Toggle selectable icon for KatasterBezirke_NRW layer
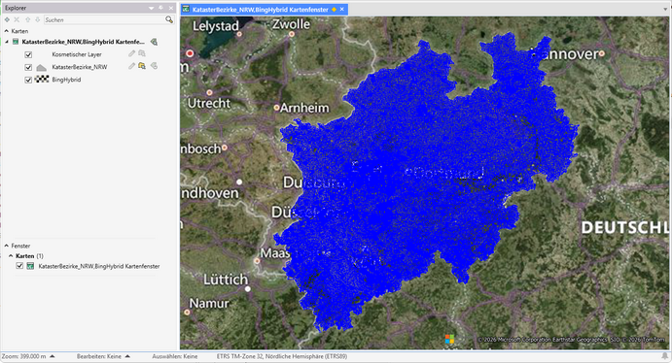672x363 pixels. (142, 66)
